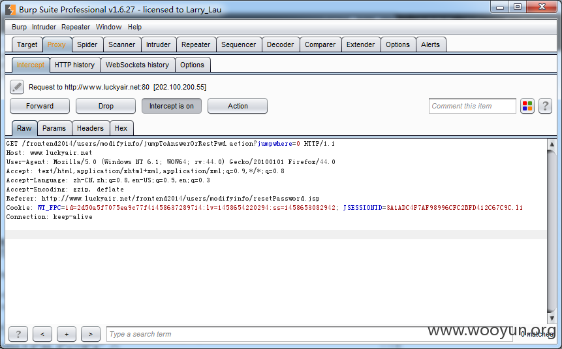
Task: Open the Decoder tab
Action: [x=280, y=44]
